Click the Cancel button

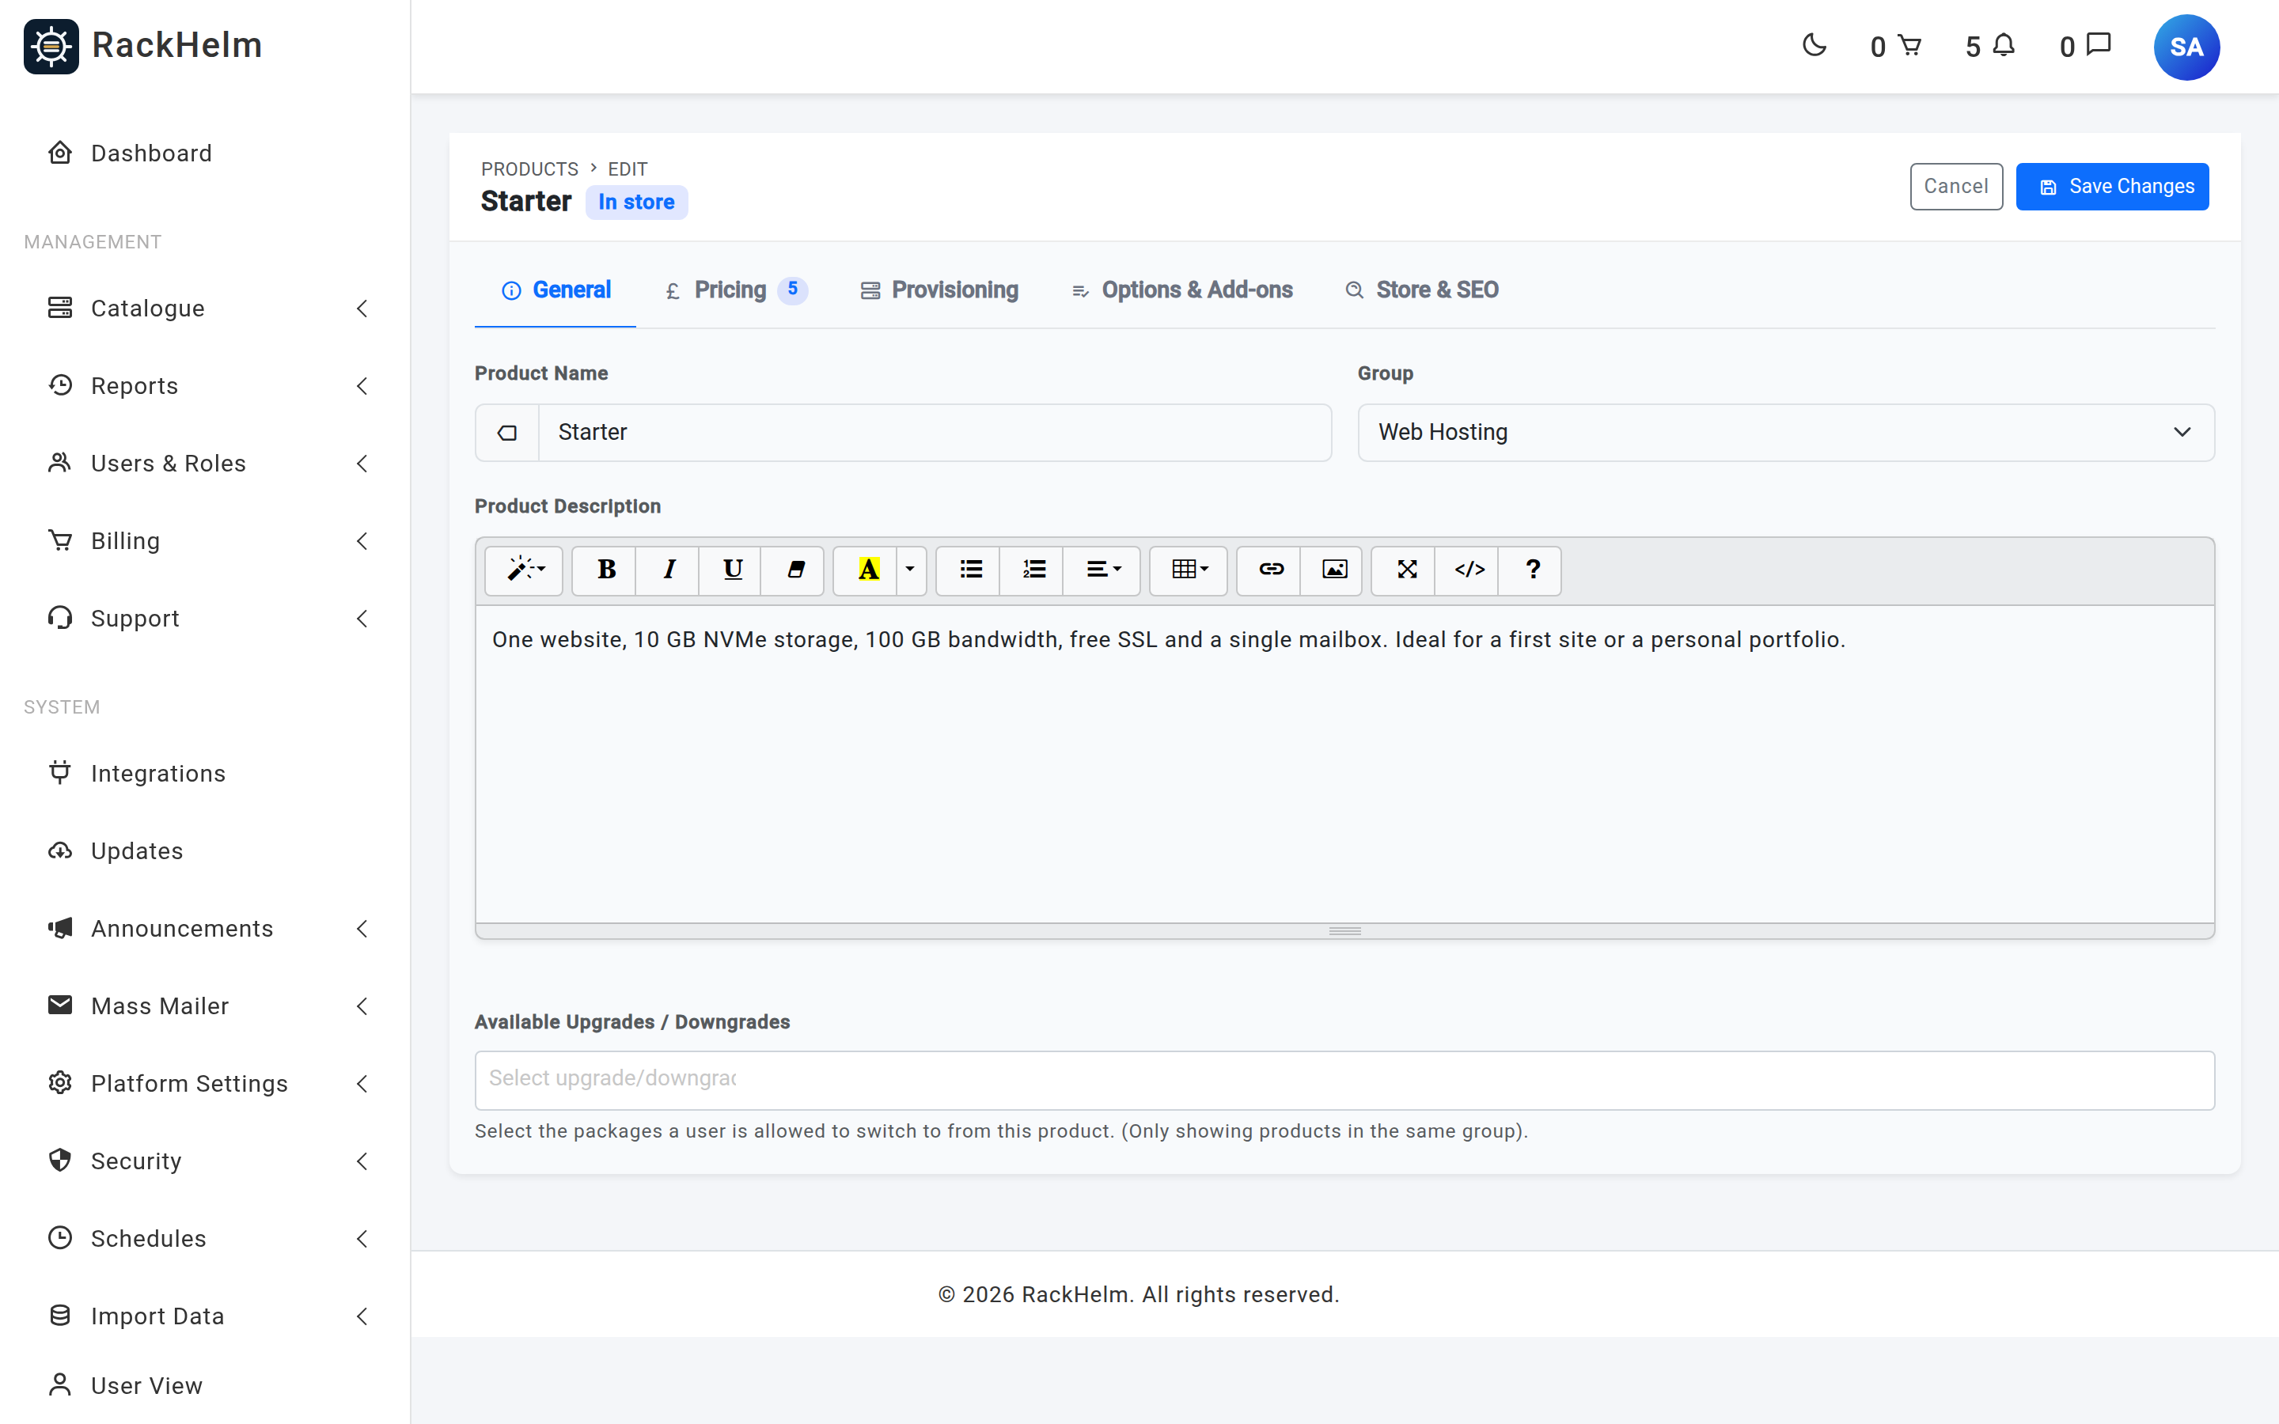coord(1955,187)
